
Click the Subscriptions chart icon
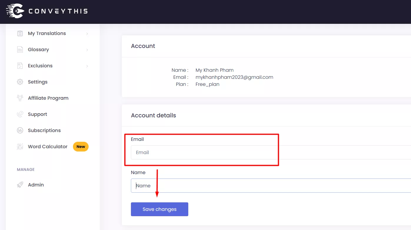(x=20, y=131)
